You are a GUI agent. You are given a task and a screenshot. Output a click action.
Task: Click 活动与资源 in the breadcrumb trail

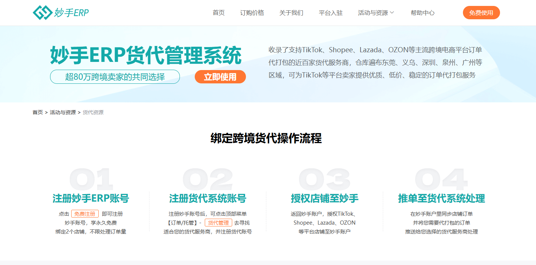click(x=63, y=112)
